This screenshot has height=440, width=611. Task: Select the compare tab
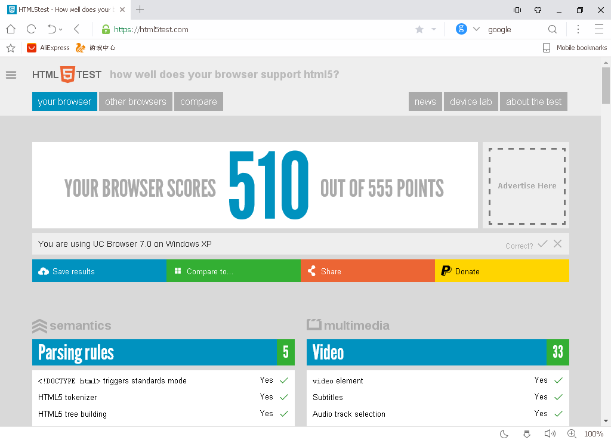coord(198,101)
